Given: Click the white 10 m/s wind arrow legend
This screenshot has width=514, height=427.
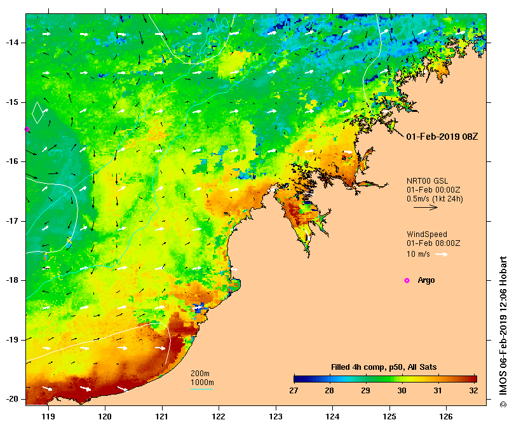Looking at the screenshot, I should [441, 254].
